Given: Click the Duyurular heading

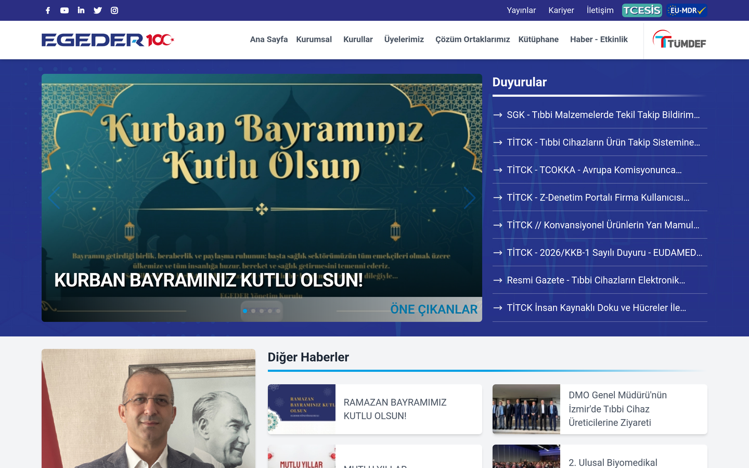Looking at the screenshot, I should tap(519, 82).
